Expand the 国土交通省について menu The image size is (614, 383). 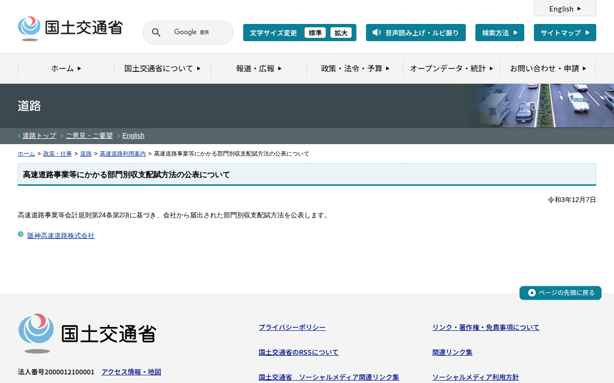point(162,68)
